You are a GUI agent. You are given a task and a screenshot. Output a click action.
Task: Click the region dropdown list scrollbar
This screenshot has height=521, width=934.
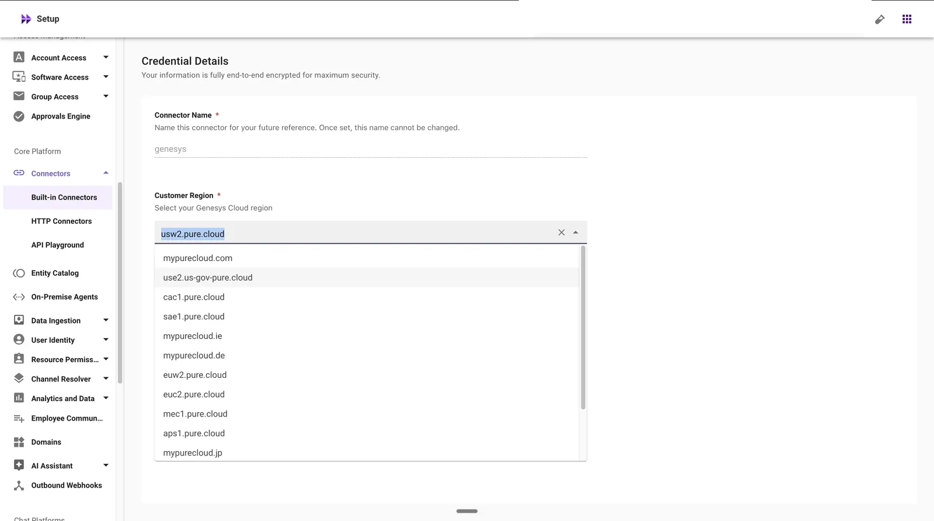point(583,328)
